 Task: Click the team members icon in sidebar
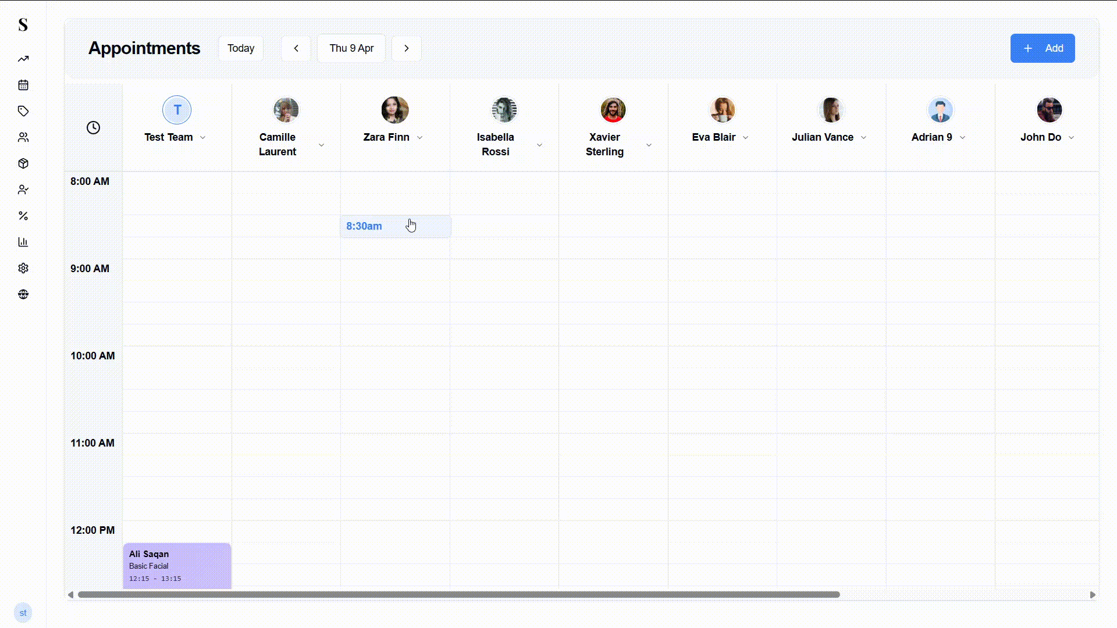pos(23,137)
